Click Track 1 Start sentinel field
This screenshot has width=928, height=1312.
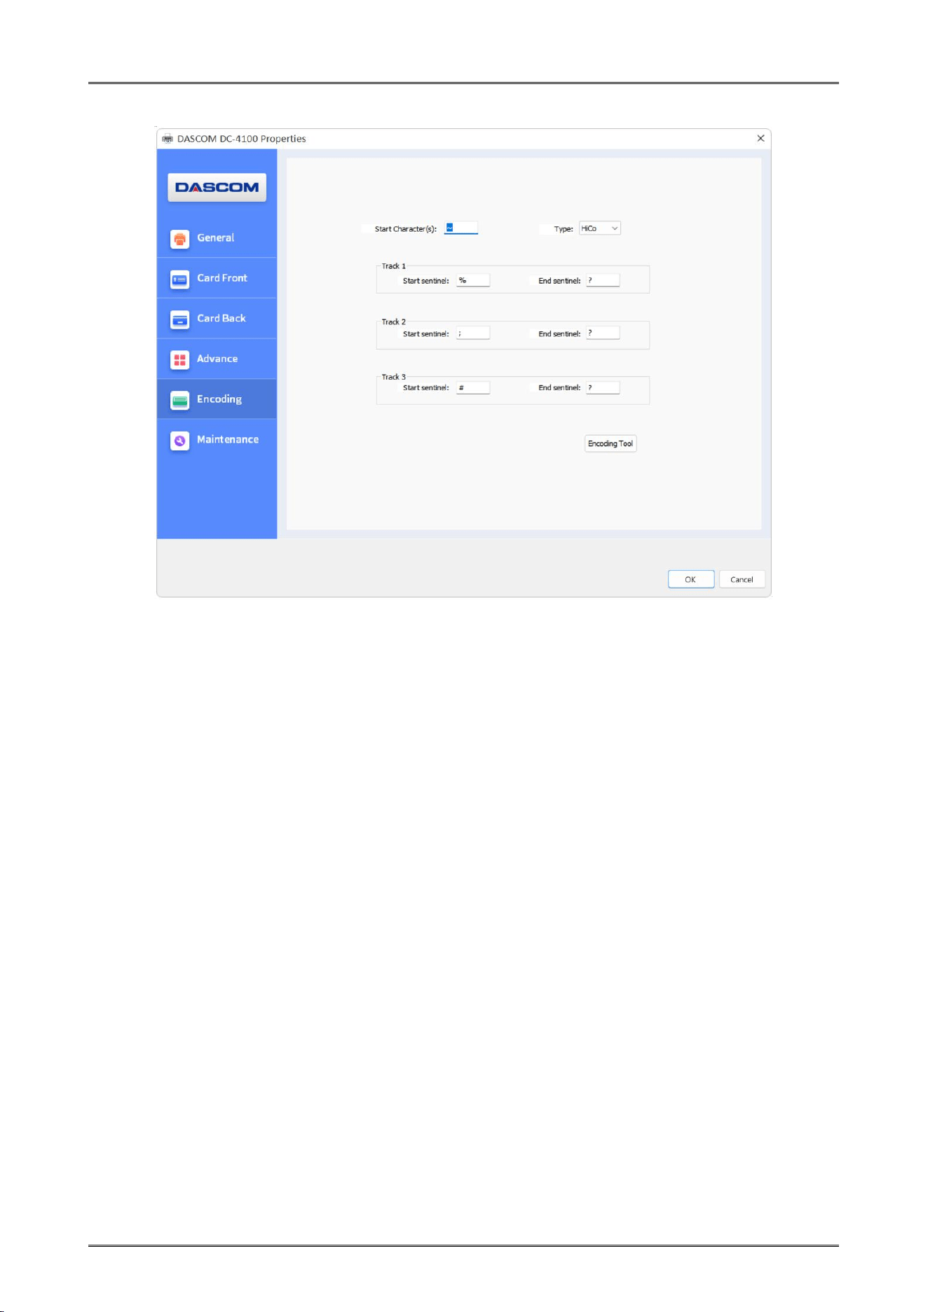[473, 280]
